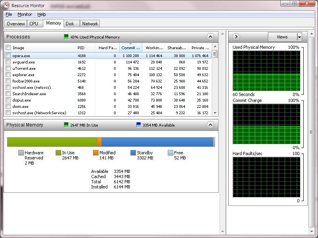
Task: Click the green Used Physical Memory indicator icon
Action: (x=66, y=37)
